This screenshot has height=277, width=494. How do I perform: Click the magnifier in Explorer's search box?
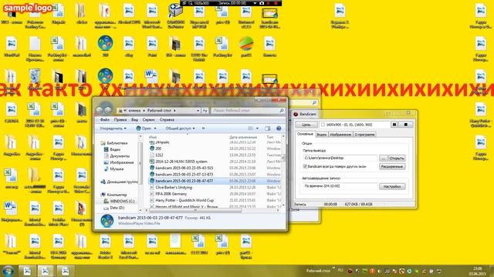click(x=281, y=111)
